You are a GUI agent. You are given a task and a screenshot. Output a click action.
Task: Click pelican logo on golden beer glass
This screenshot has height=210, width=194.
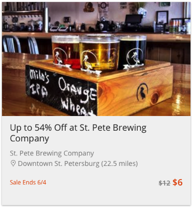90,60
